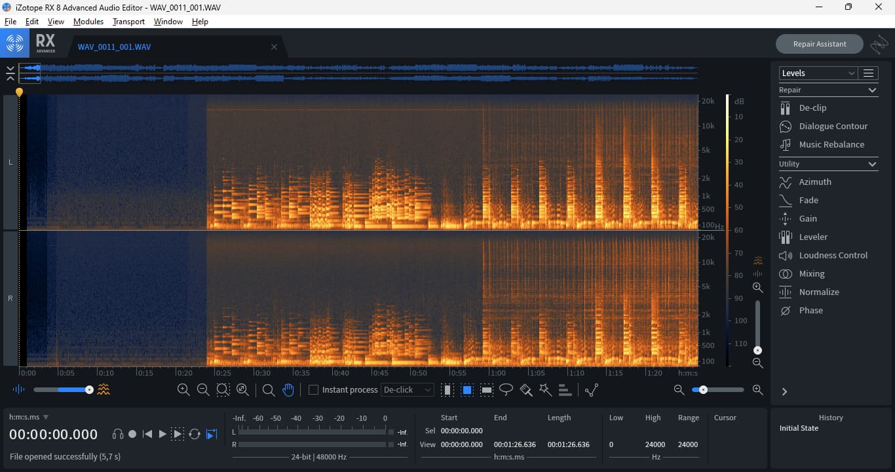Pick the Time-Frequency selection tool
The height and width of the screenshot is (472, 895).
click(x=467, y=390)
